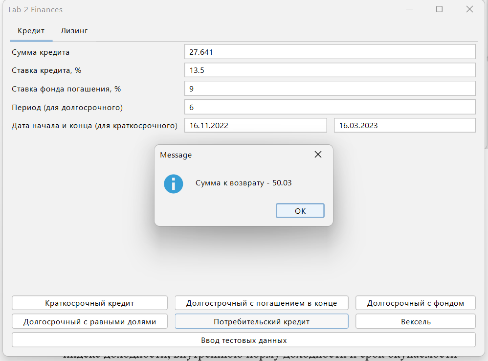The width and height of the screenshot is (488, 361).
Task: Maximize the Lab 2 Finances window
Action: pyautogui.click(x=439, y=9)
